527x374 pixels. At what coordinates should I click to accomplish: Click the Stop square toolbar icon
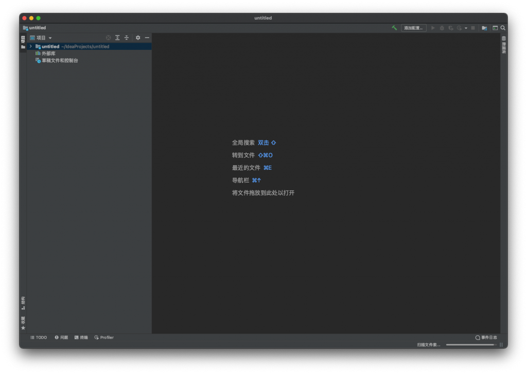click(x=473, y=28)
